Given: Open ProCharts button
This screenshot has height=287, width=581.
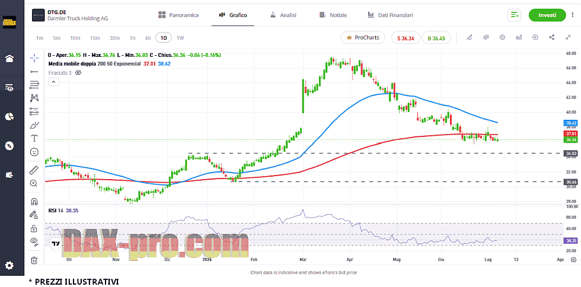Looking at the screenshot, I should click(x=363, y=37).
